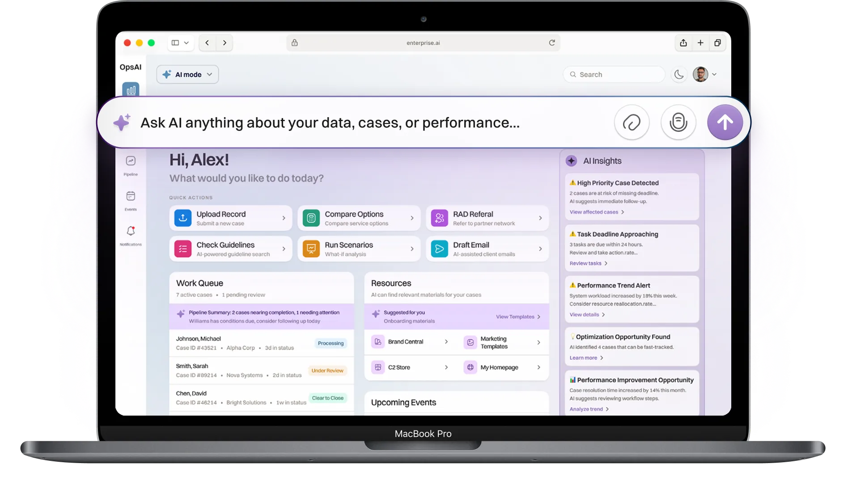
Task: Expand the Brand Central resource chevron
Action: click(x=447, y=342)
